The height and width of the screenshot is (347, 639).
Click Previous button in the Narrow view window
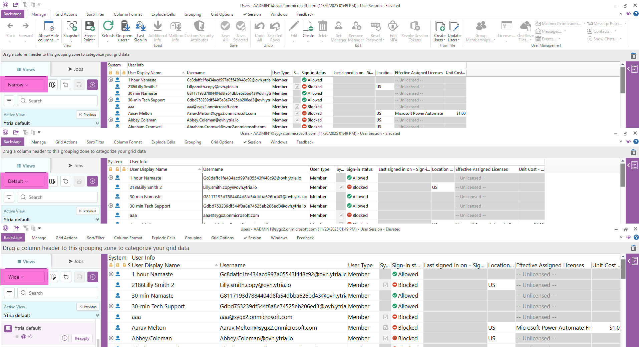tap(88, 114)
